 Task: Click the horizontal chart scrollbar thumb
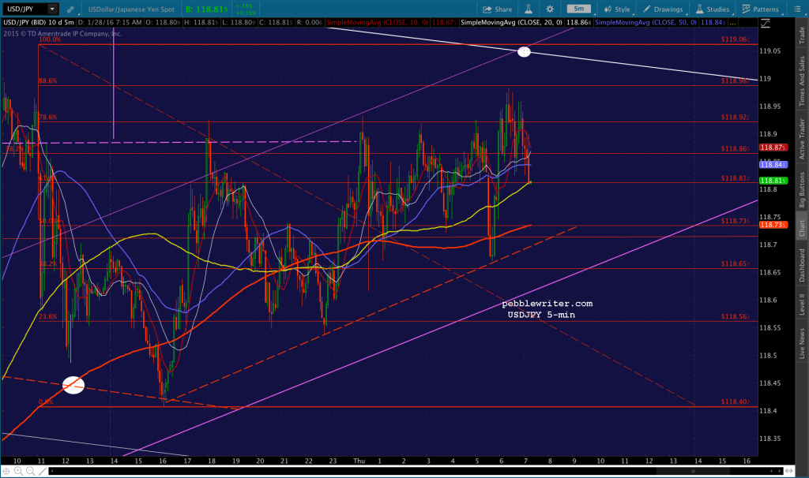click(x=694, y=471)
